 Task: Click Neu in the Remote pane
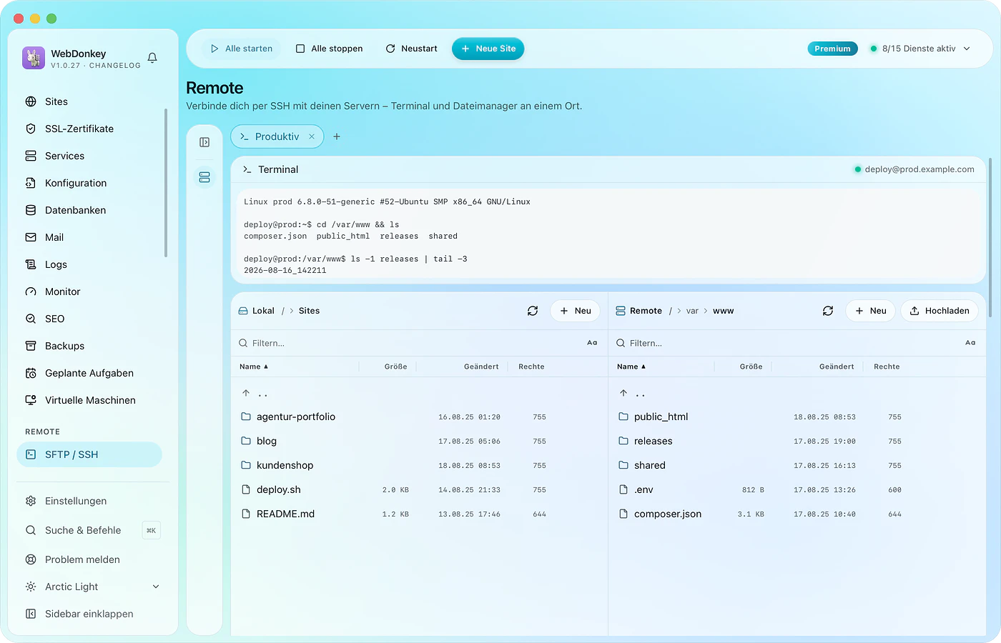tap(871, 311)
